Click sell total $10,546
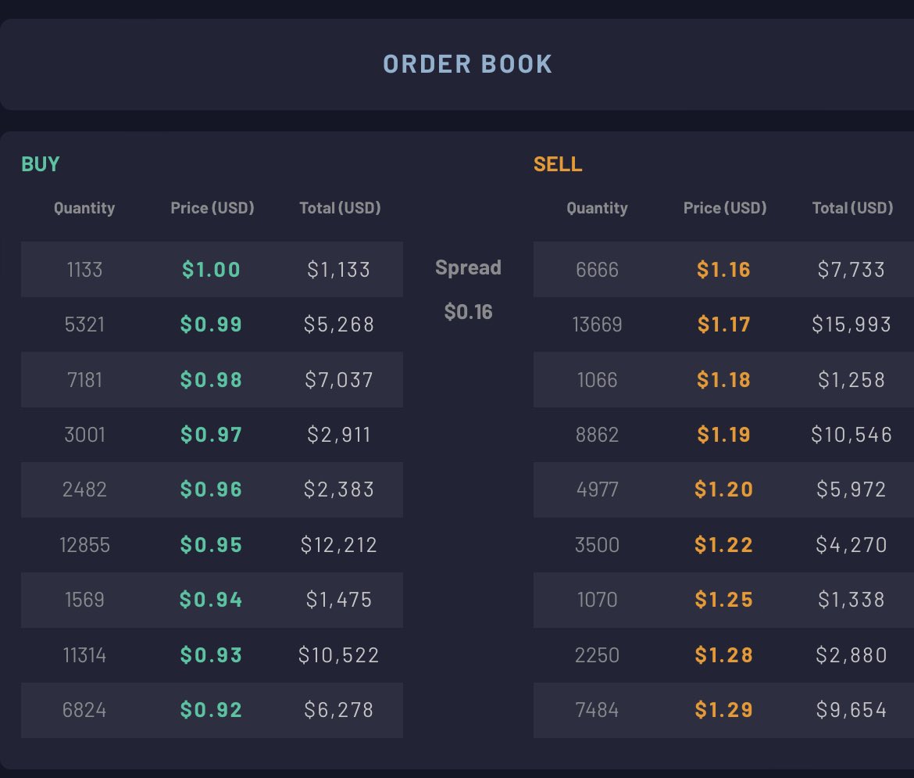914x778 pixels. pyautogui.click(x=851, y=435)
